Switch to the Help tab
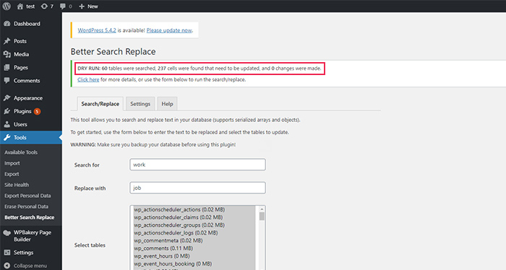This screenshot has height=270, width=506. tap(167, 104)
